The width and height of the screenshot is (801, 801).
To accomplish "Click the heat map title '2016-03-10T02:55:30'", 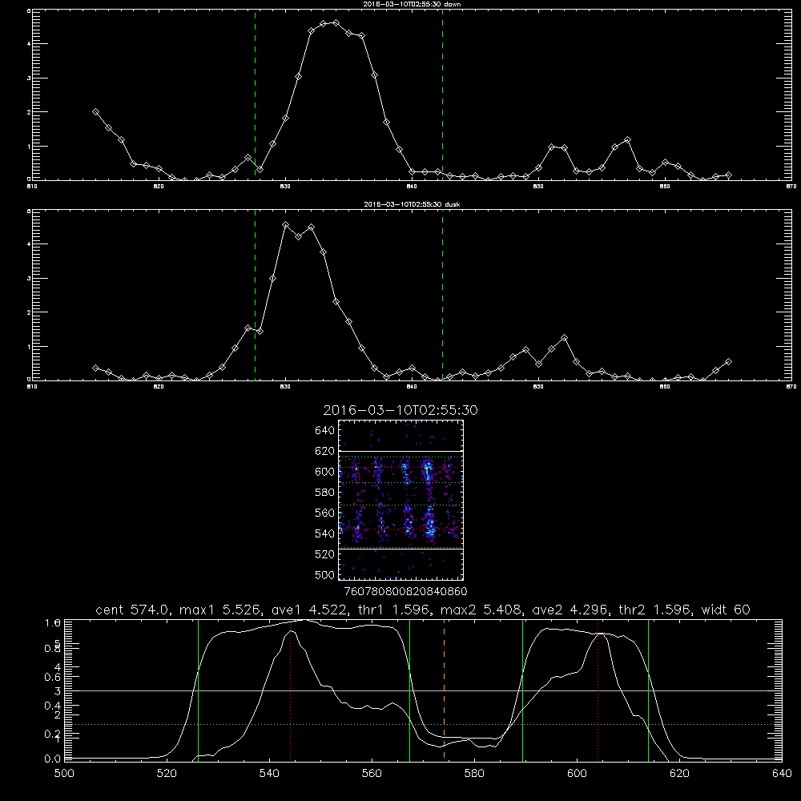I will (400, 410).
